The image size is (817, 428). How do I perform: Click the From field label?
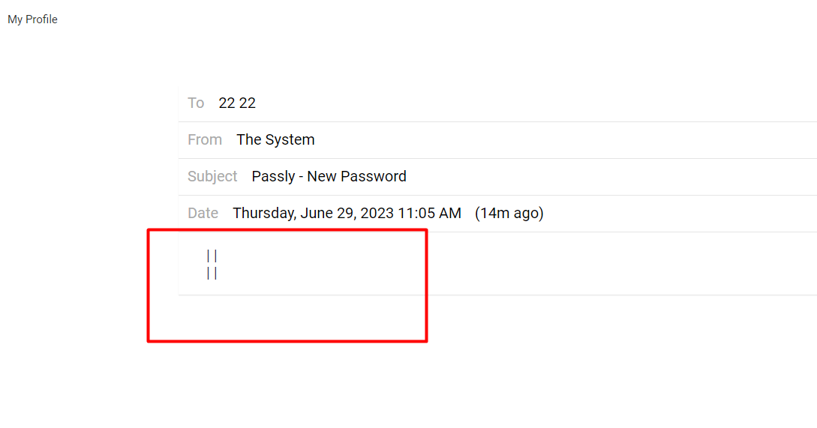(x=205, y=140)
